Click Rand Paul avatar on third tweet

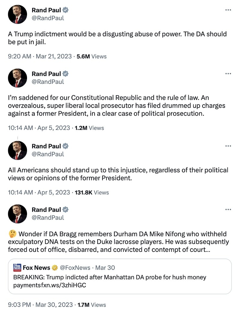(17, 150)
